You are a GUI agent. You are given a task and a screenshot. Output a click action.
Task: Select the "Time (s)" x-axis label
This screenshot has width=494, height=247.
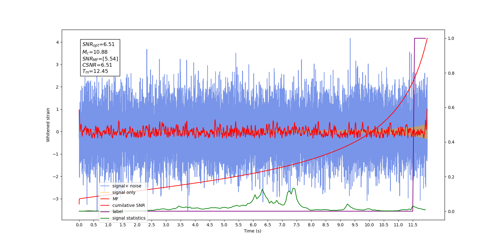coord(253,231)
